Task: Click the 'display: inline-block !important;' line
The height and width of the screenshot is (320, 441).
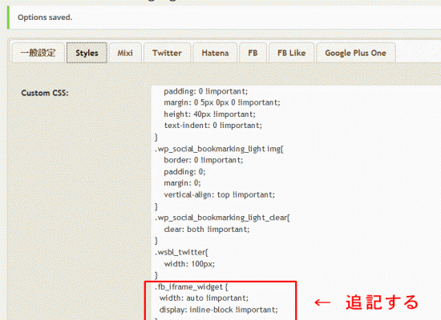Action: tap(219, 310)
